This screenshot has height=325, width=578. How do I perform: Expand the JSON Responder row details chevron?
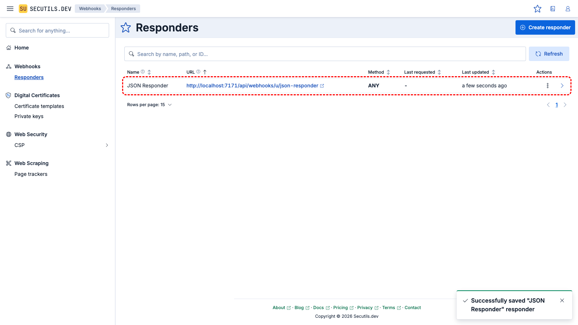[x=562, y=86]
